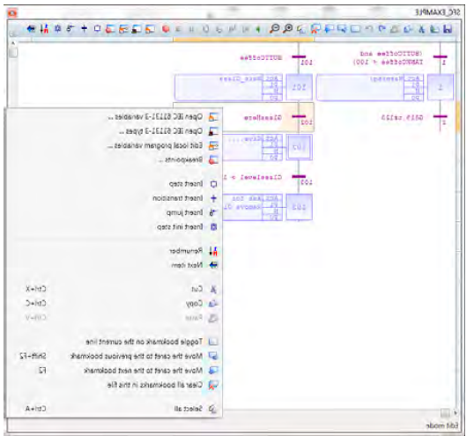Select Insert jump in context menu
The height and width of the screenshot is (436, 467).
[x=115, y=212]
